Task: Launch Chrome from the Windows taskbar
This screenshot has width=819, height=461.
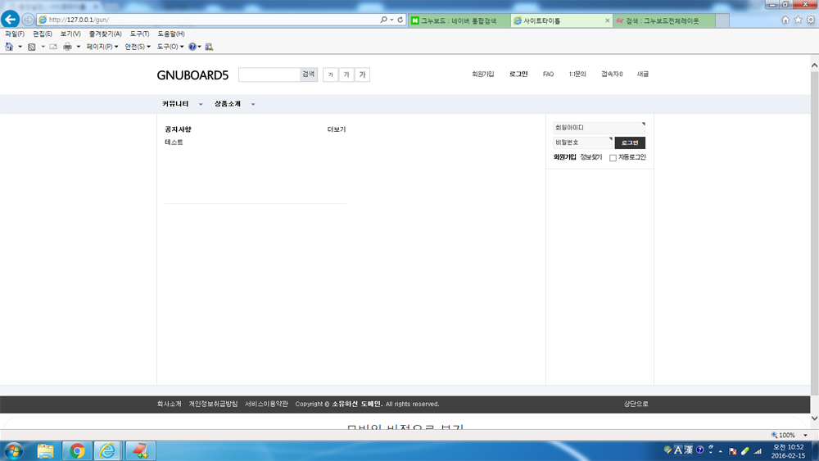Action: [x=77, y=450]
